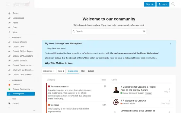The width and height of the screenshot is (181, 113).
Task: Open the Announcements category heading
Action: (x=59, y=86)
